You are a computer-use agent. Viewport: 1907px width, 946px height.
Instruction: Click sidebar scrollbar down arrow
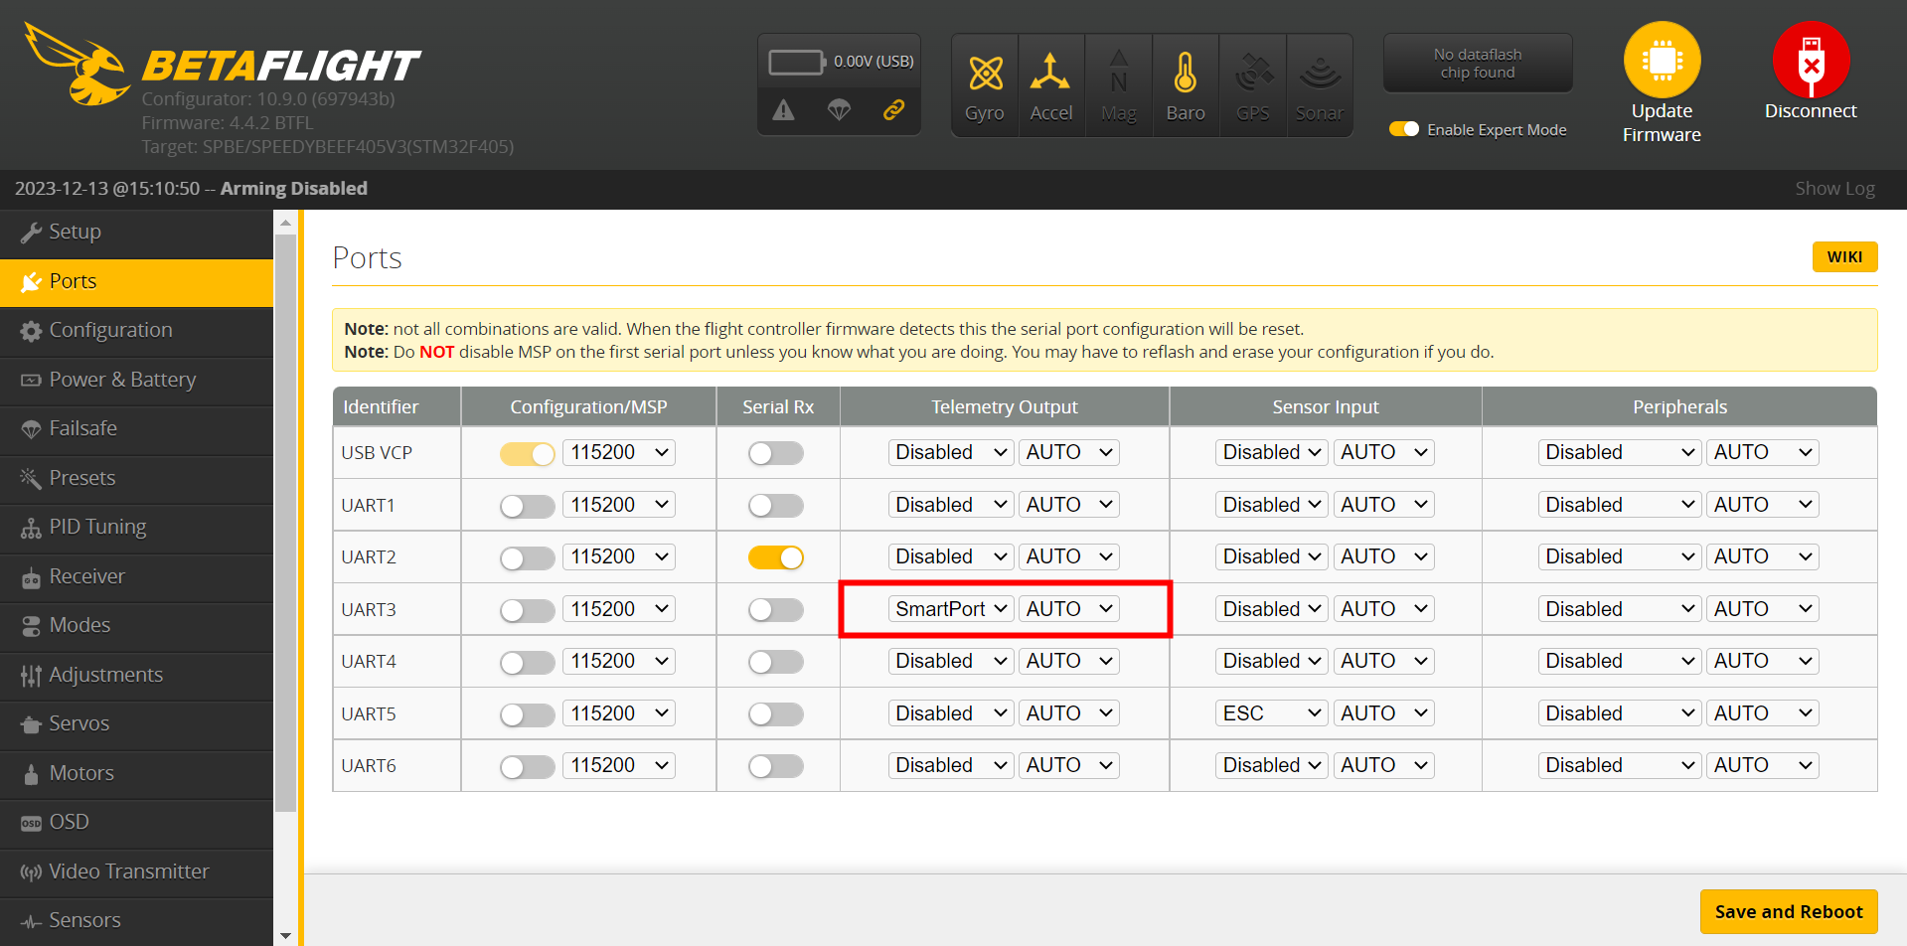(x=285, y=935)
